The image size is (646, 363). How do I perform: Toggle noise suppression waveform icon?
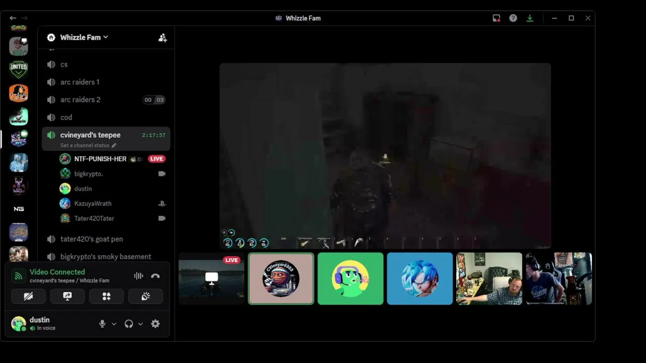click(138, 276)
